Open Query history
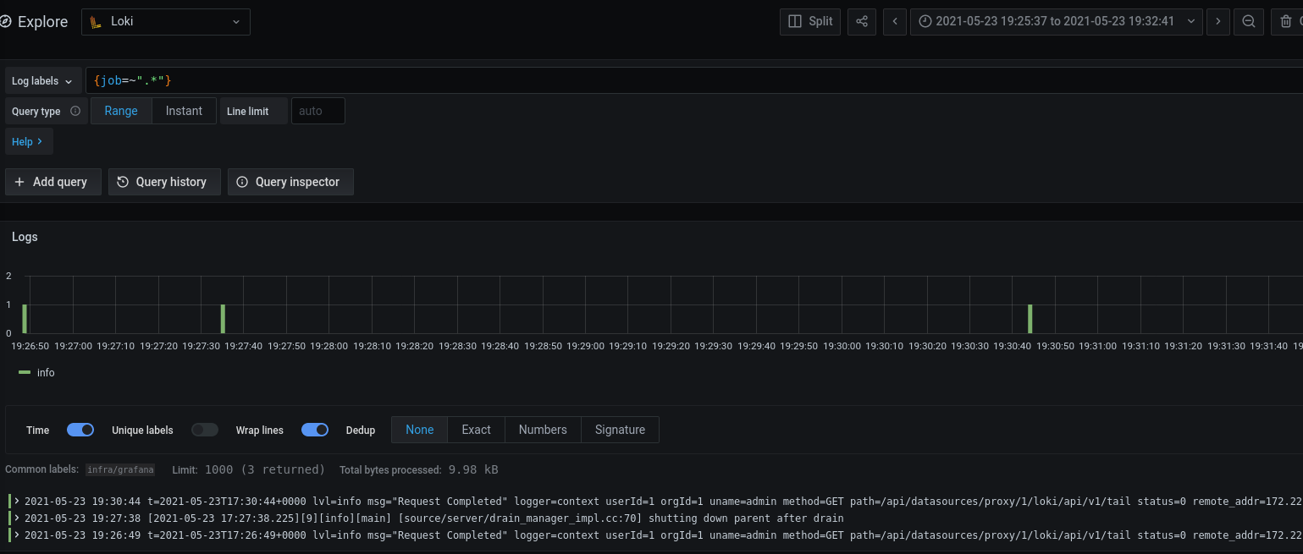The height and width of the screenshot is (554, 1303). [164, 182]
